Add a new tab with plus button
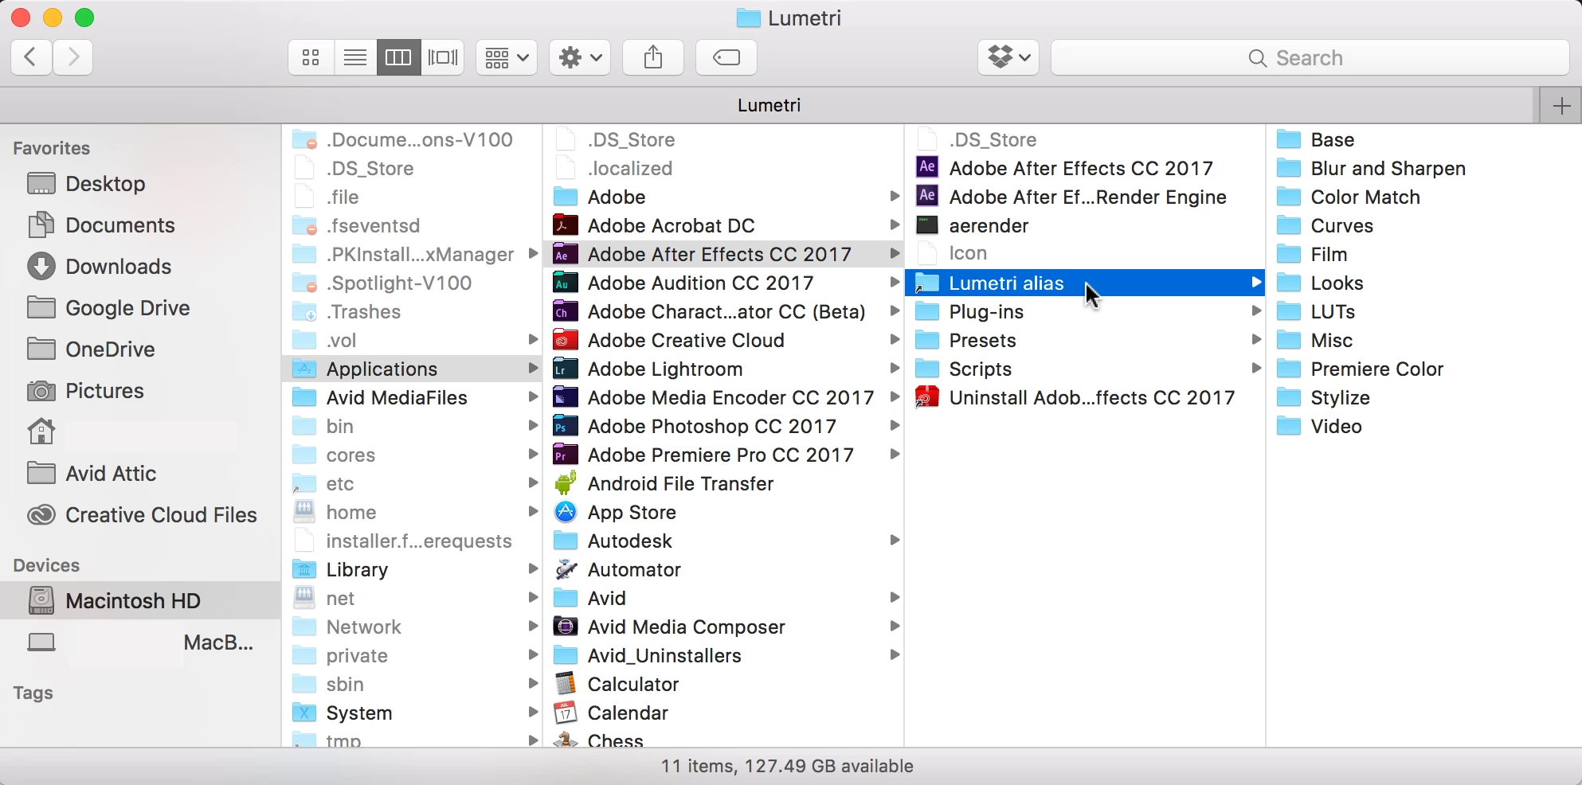The width and height of the screenshot is (1582, 785). point(1561,105)
